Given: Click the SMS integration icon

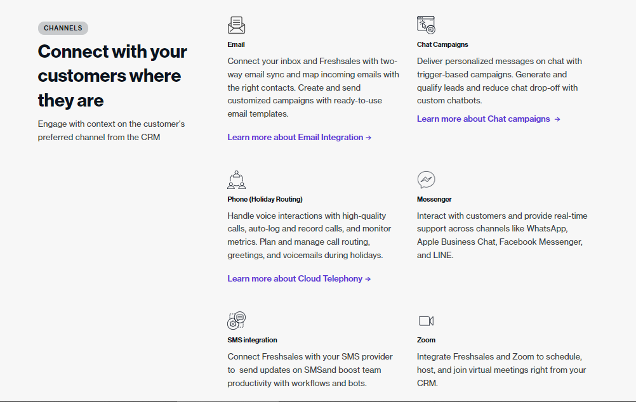Looking at the screenshot, I should 236,320.
